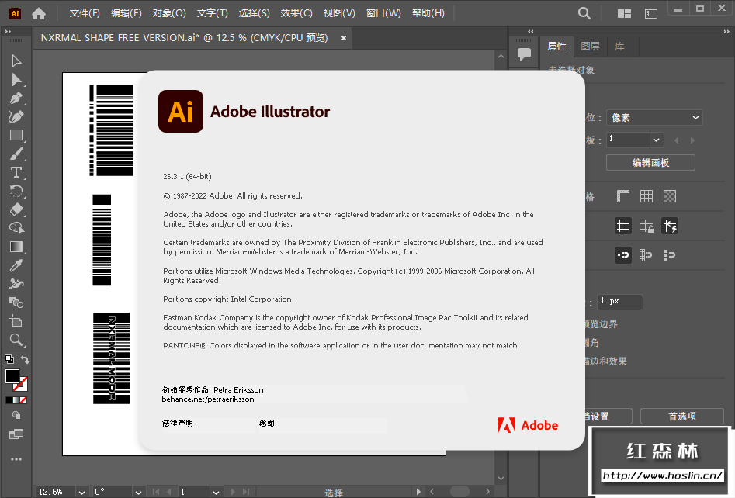
Task: Open the 效果(C) menu
Action: click(296, 13)
